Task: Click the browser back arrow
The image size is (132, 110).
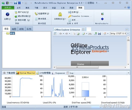Action: [61, 34]
